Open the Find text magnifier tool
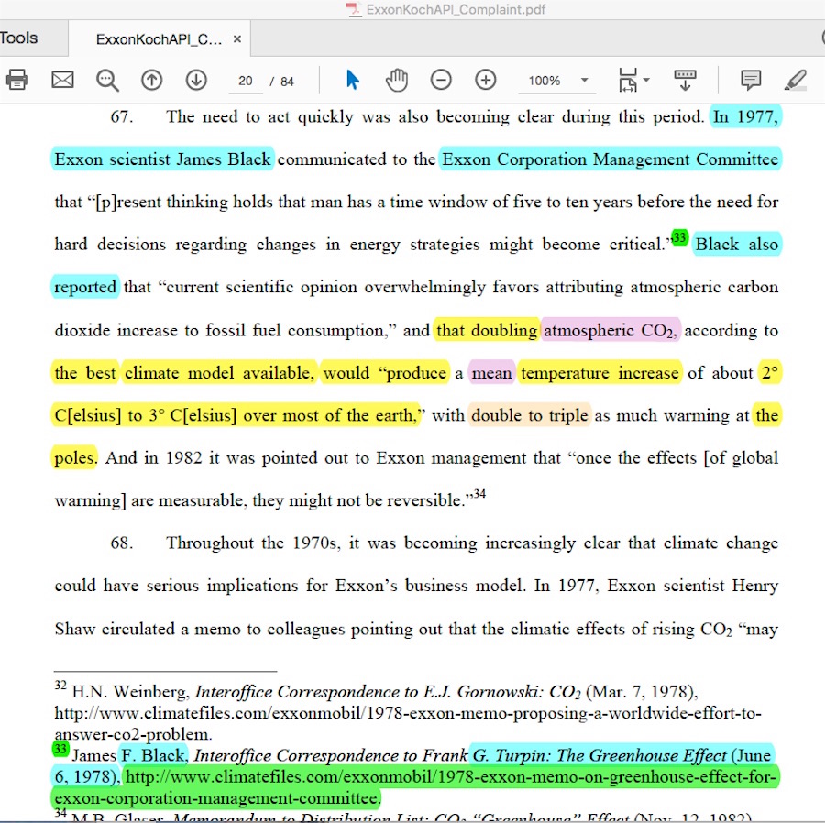Screen dimensions: 825x823 [x=107, y=81]
